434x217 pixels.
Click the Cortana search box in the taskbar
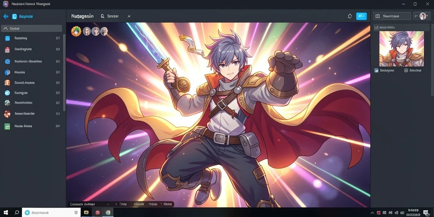point(51,212)
